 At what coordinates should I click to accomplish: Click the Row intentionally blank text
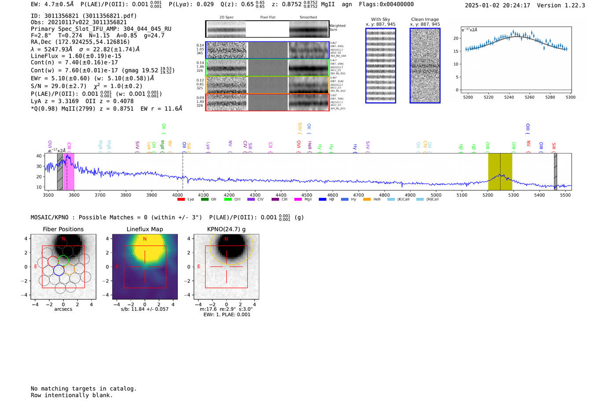click(x=72, y=395)
